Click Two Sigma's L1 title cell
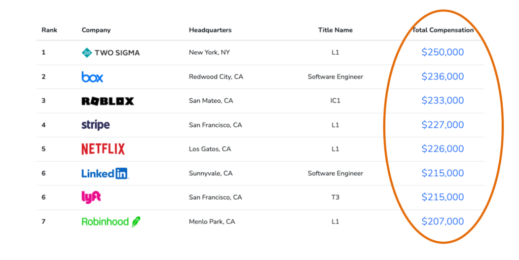 tap(336, 52)
